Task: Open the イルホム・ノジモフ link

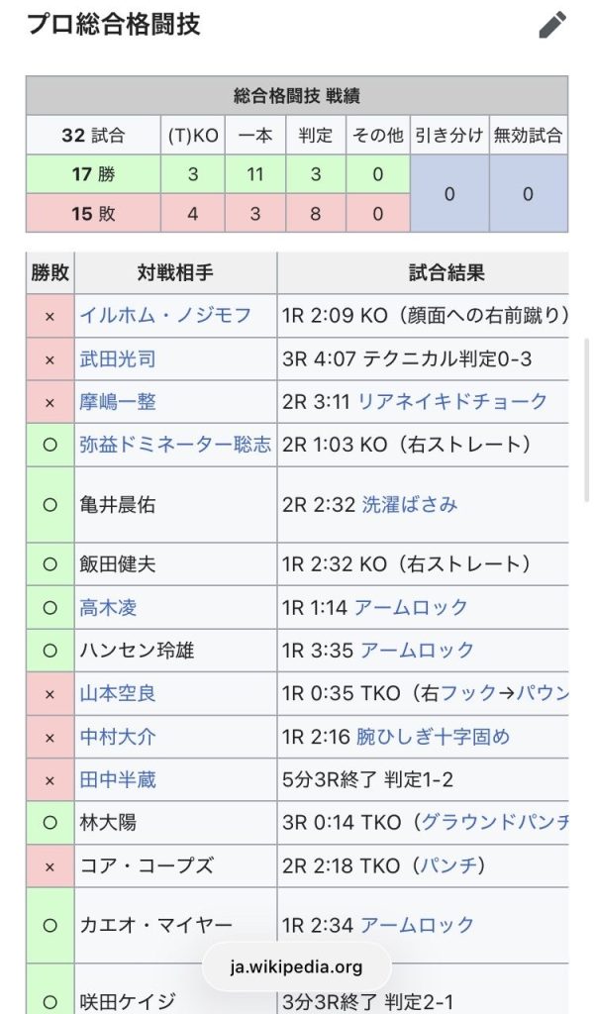Action: [165, 315]
